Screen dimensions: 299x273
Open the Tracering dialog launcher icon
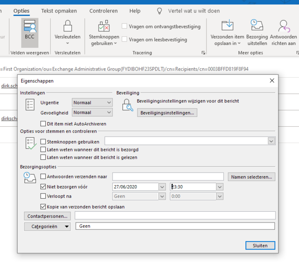pos(203,53)
